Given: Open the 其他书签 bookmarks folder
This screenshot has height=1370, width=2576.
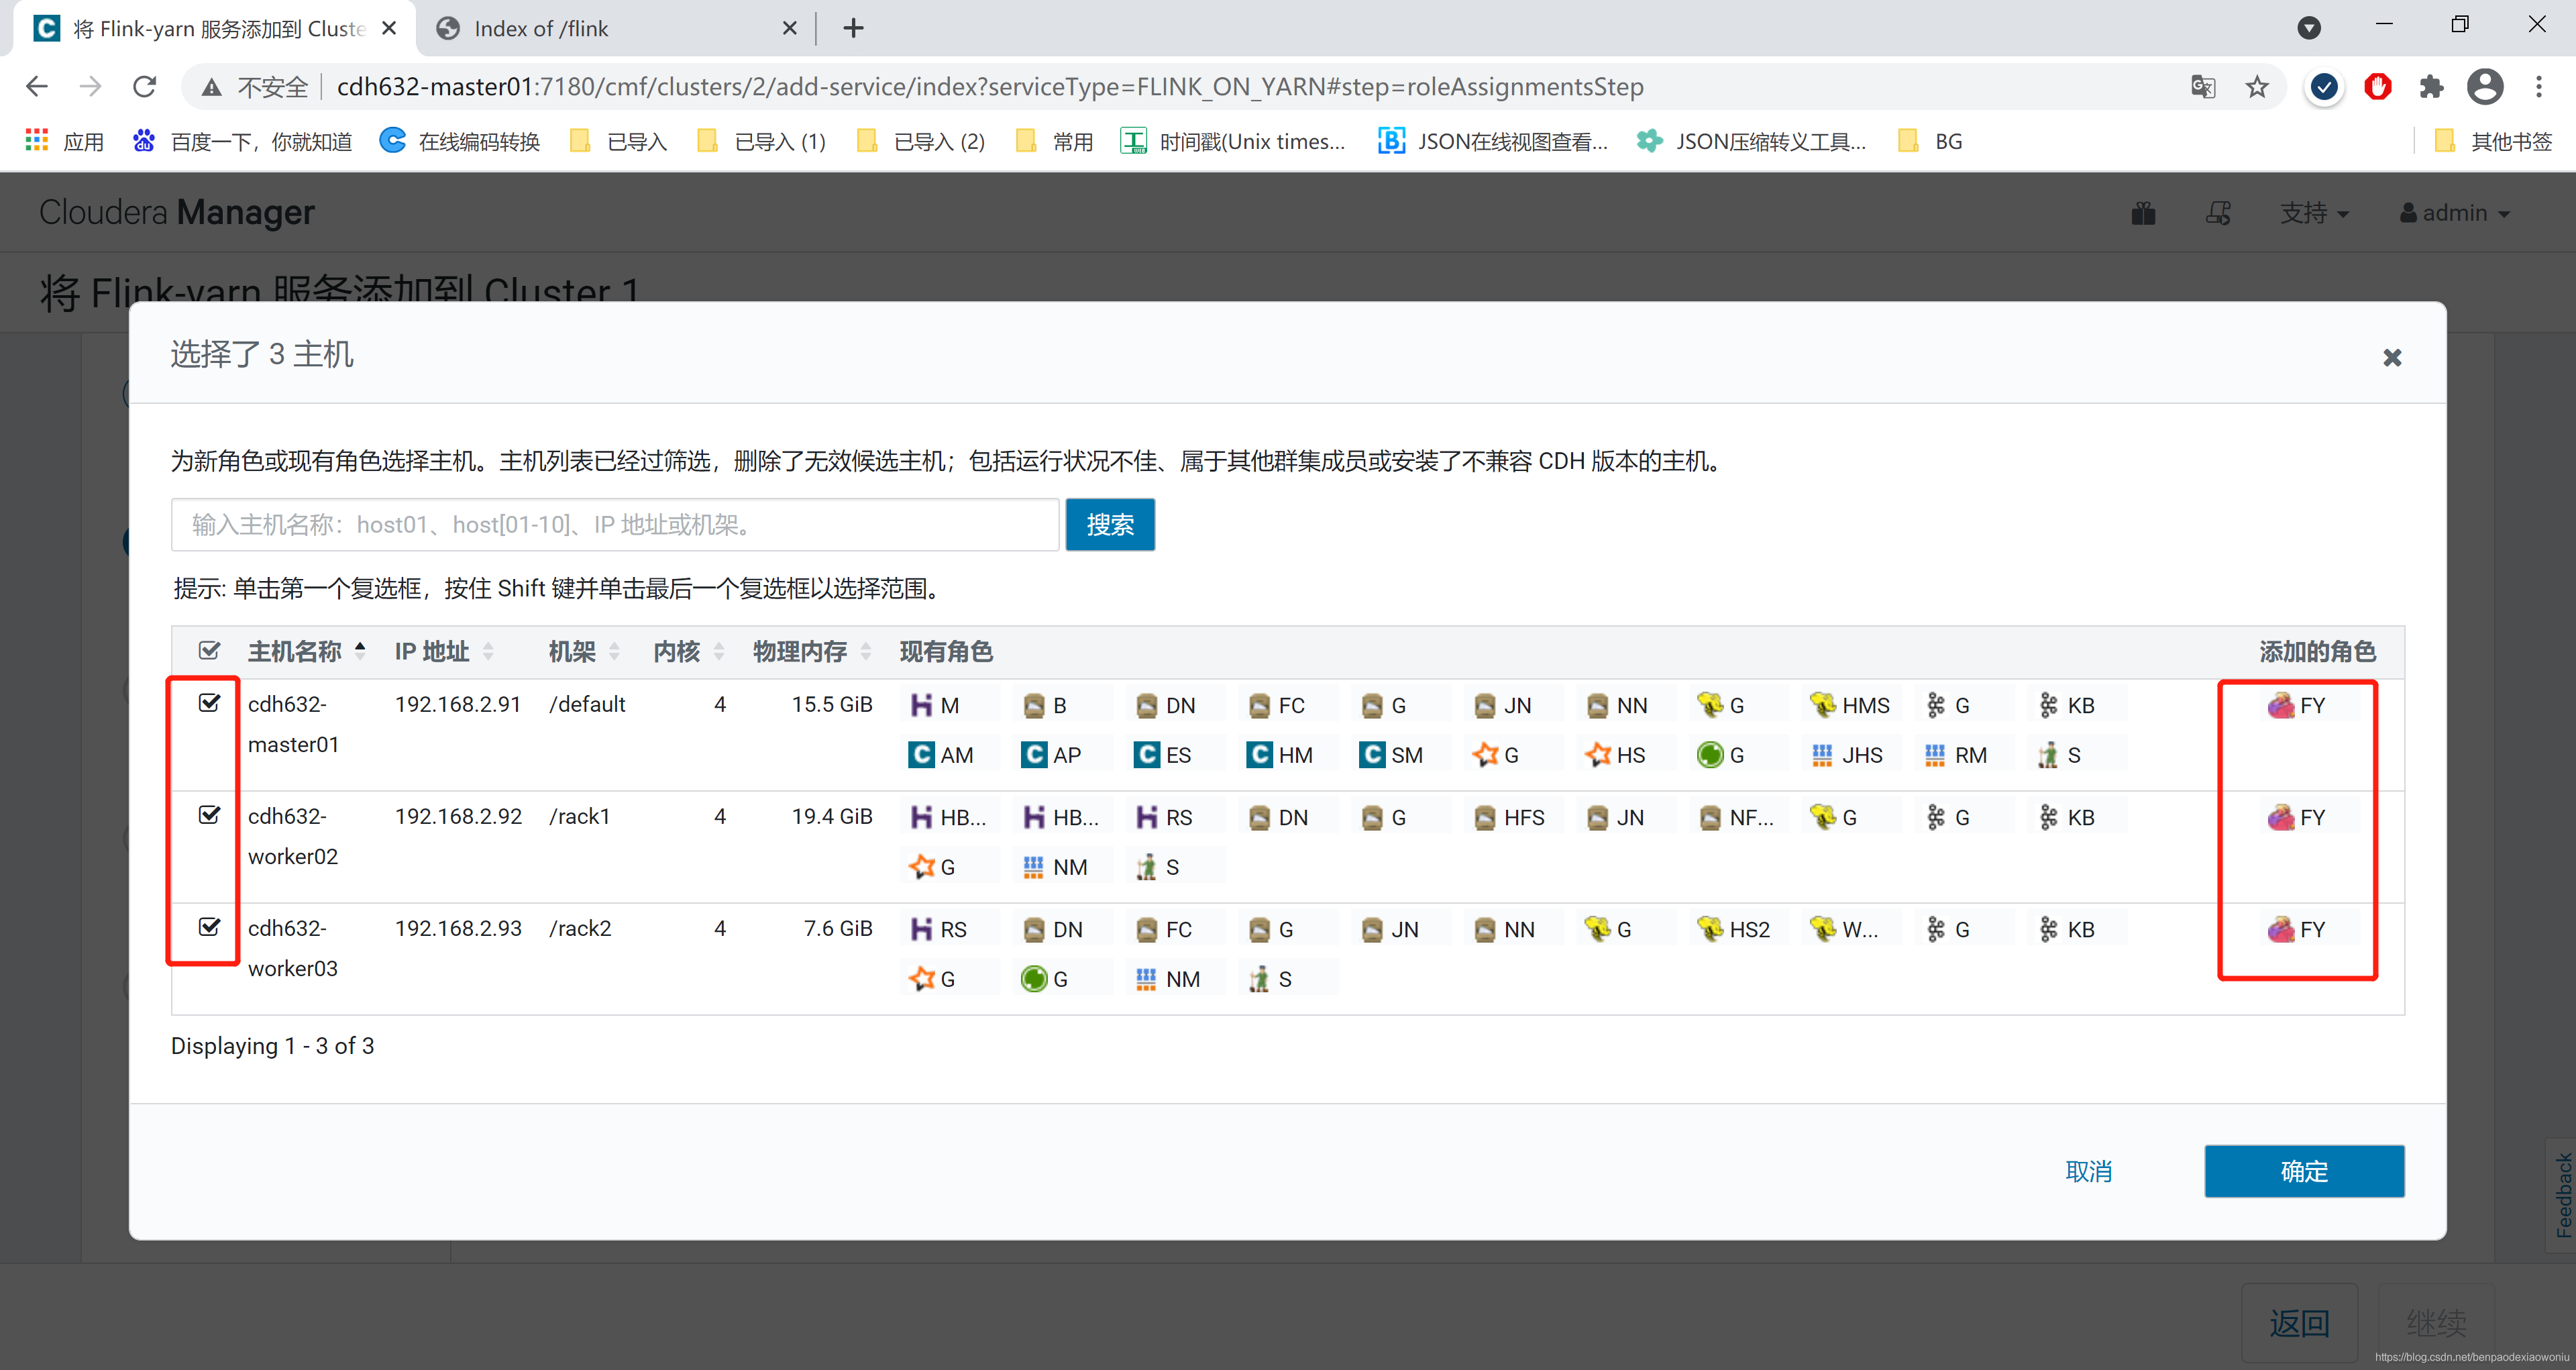Looking at the screenshot, I should (2493, 142).
